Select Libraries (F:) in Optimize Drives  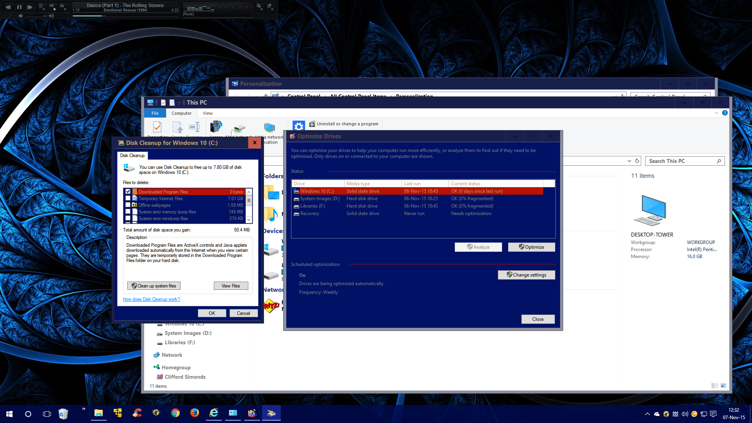[x=417, y=206]
